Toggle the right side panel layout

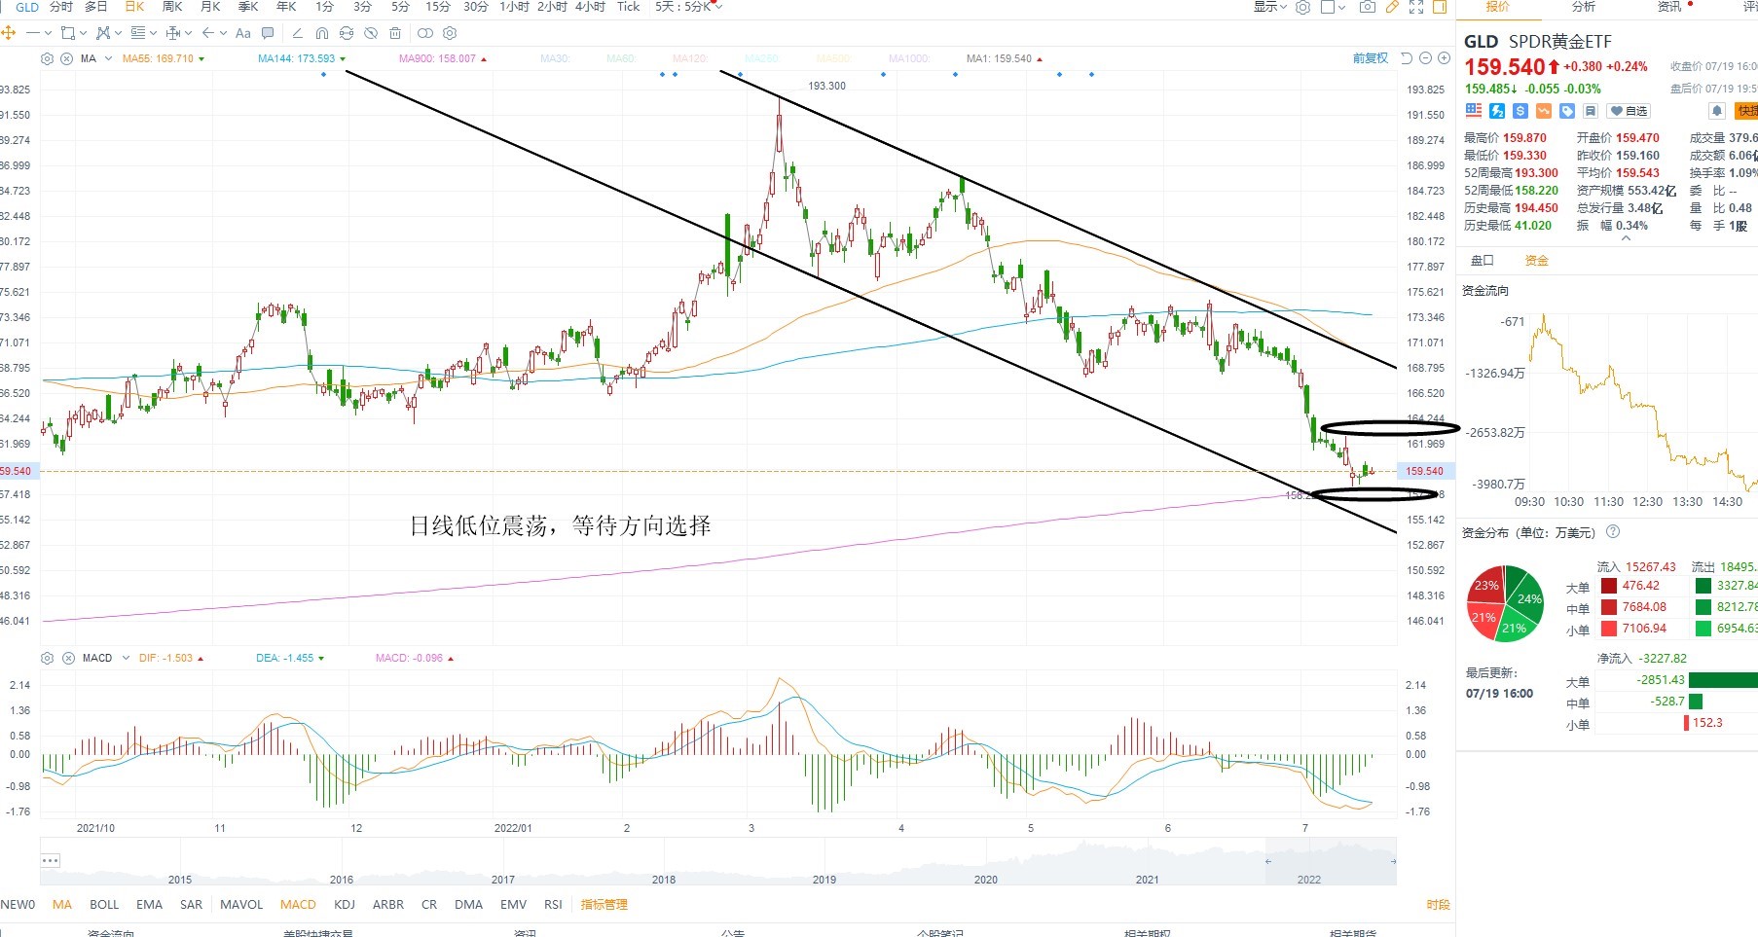point(1440,7)
